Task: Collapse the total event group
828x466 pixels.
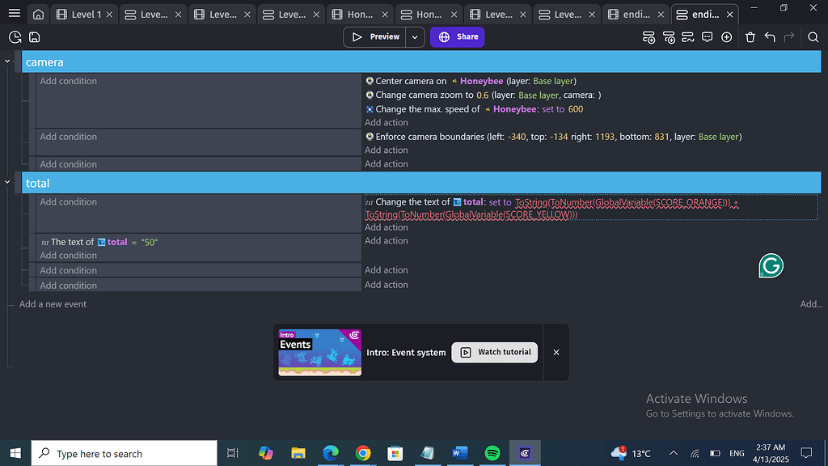Action: coord(7,183)
